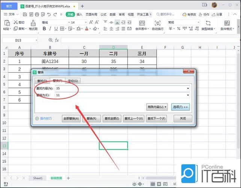Click the formula bar input
Image resolution: width=241 pixels, height=188 pixels.
150,40
